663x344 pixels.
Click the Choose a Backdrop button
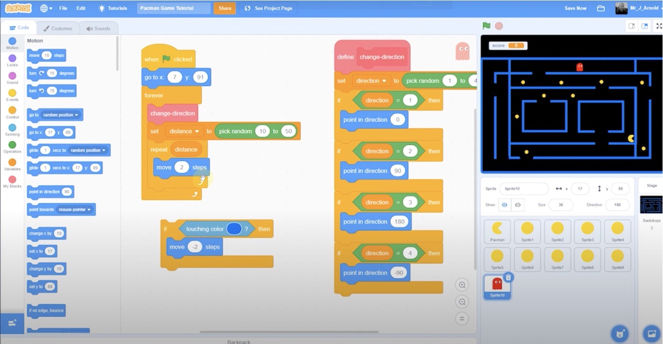pyautogui.click(x=651, y=333)
